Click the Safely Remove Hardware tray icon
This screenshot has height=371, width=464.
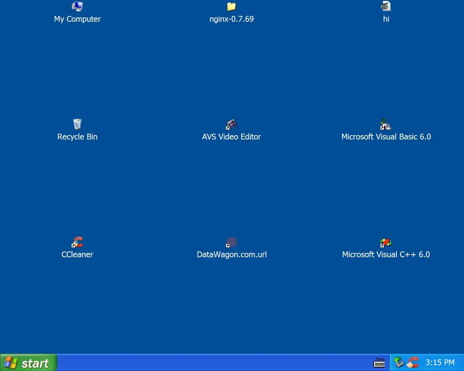click(x=399, y=362)
